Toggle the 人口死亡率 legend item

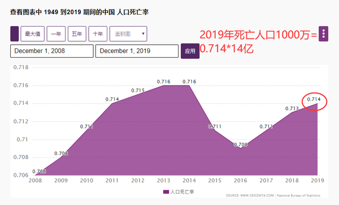[179, 192]
